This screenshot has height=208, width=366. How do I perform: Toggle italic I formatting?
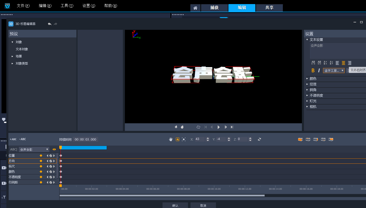tap(319, 71)
